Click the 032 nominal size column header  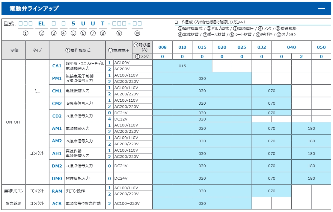click(x=262, y=47)
